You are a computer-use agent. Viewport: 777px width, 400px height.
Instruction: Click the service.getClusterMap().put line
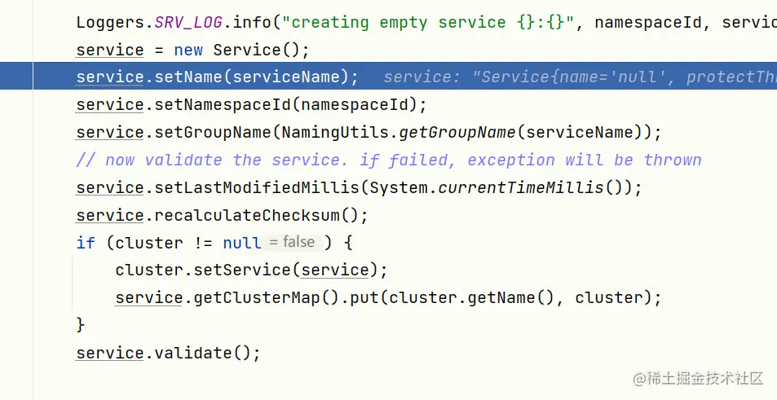(x=388, y=298)
